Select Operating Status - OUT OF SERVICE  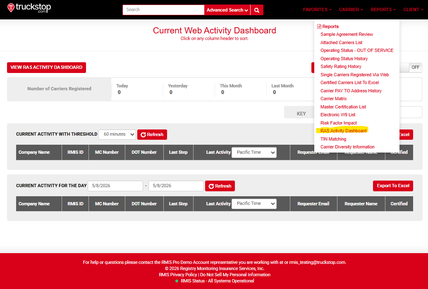[x=357, y=50]
